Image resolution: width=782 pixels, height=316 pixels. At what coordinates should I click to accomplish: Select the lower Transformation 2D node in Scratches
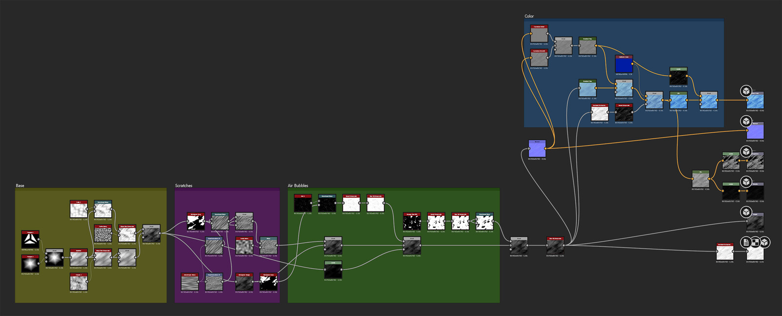click(x=214, y=282)
